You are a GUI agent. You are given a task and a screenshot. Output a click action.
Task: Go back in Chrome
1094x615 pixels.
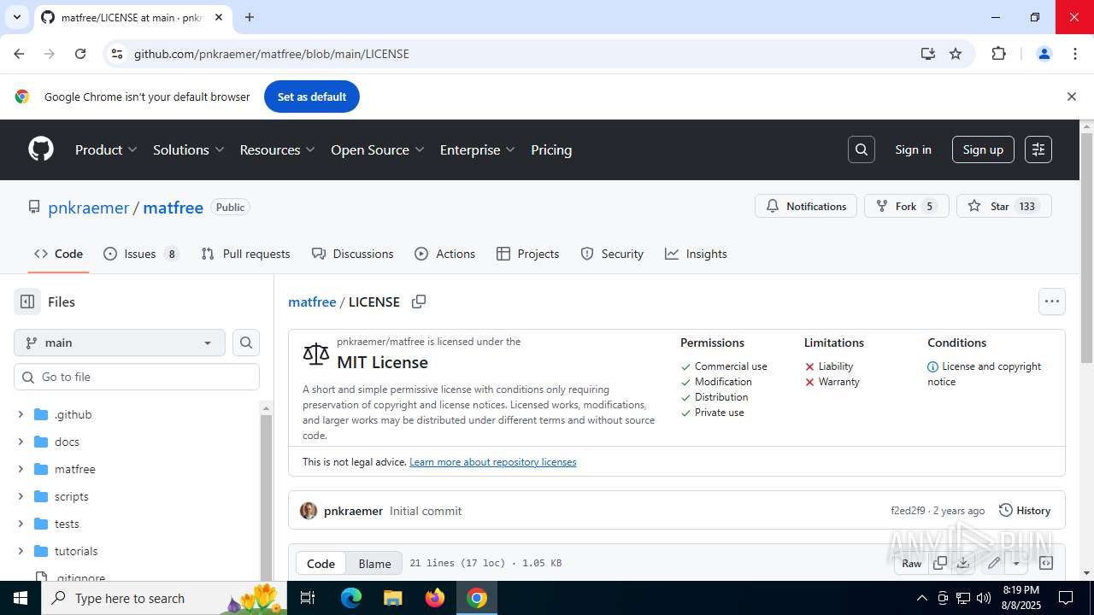point(19,54)
